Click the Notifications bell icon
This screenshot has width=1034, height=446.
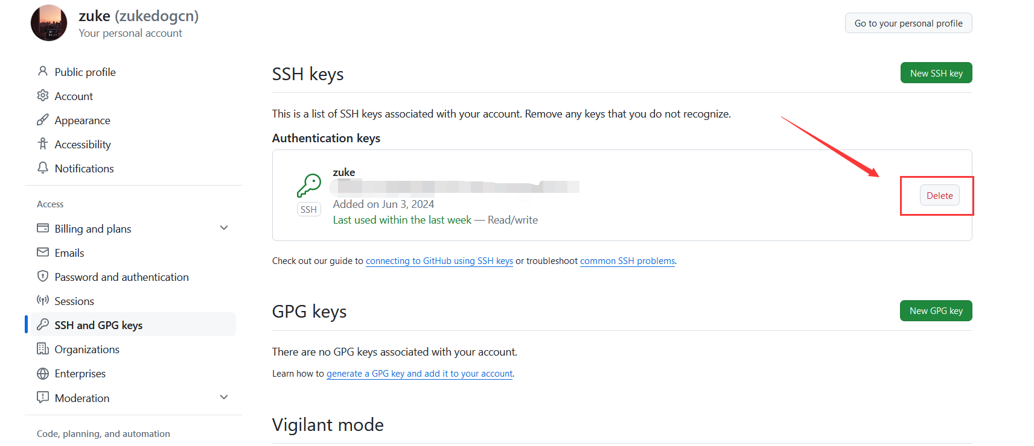click(43, 168)
